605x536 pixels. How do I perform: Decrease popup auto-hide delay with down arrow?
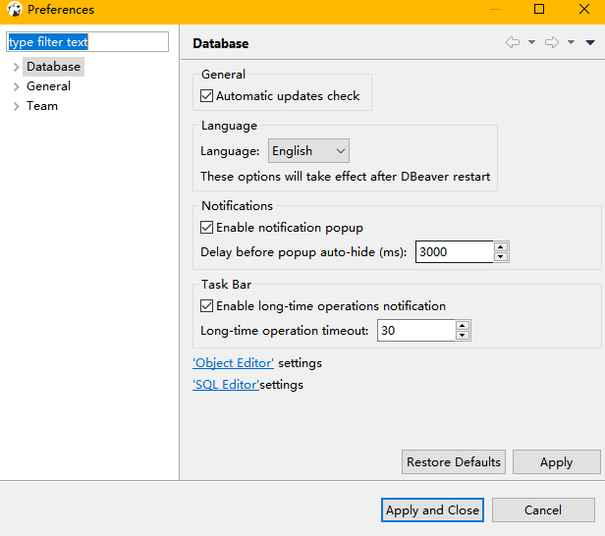pyautogui.click(x=501, y=257)
